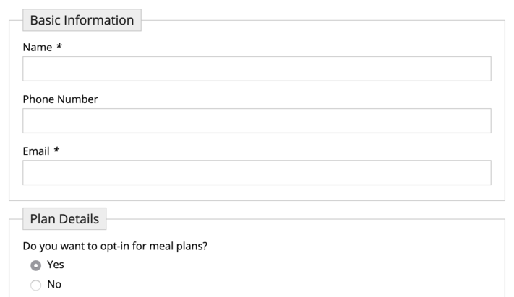Screen dimensions: 514x297
Task: Click into the Name text field
Action: pyautogui.click(x=257, y=69)
